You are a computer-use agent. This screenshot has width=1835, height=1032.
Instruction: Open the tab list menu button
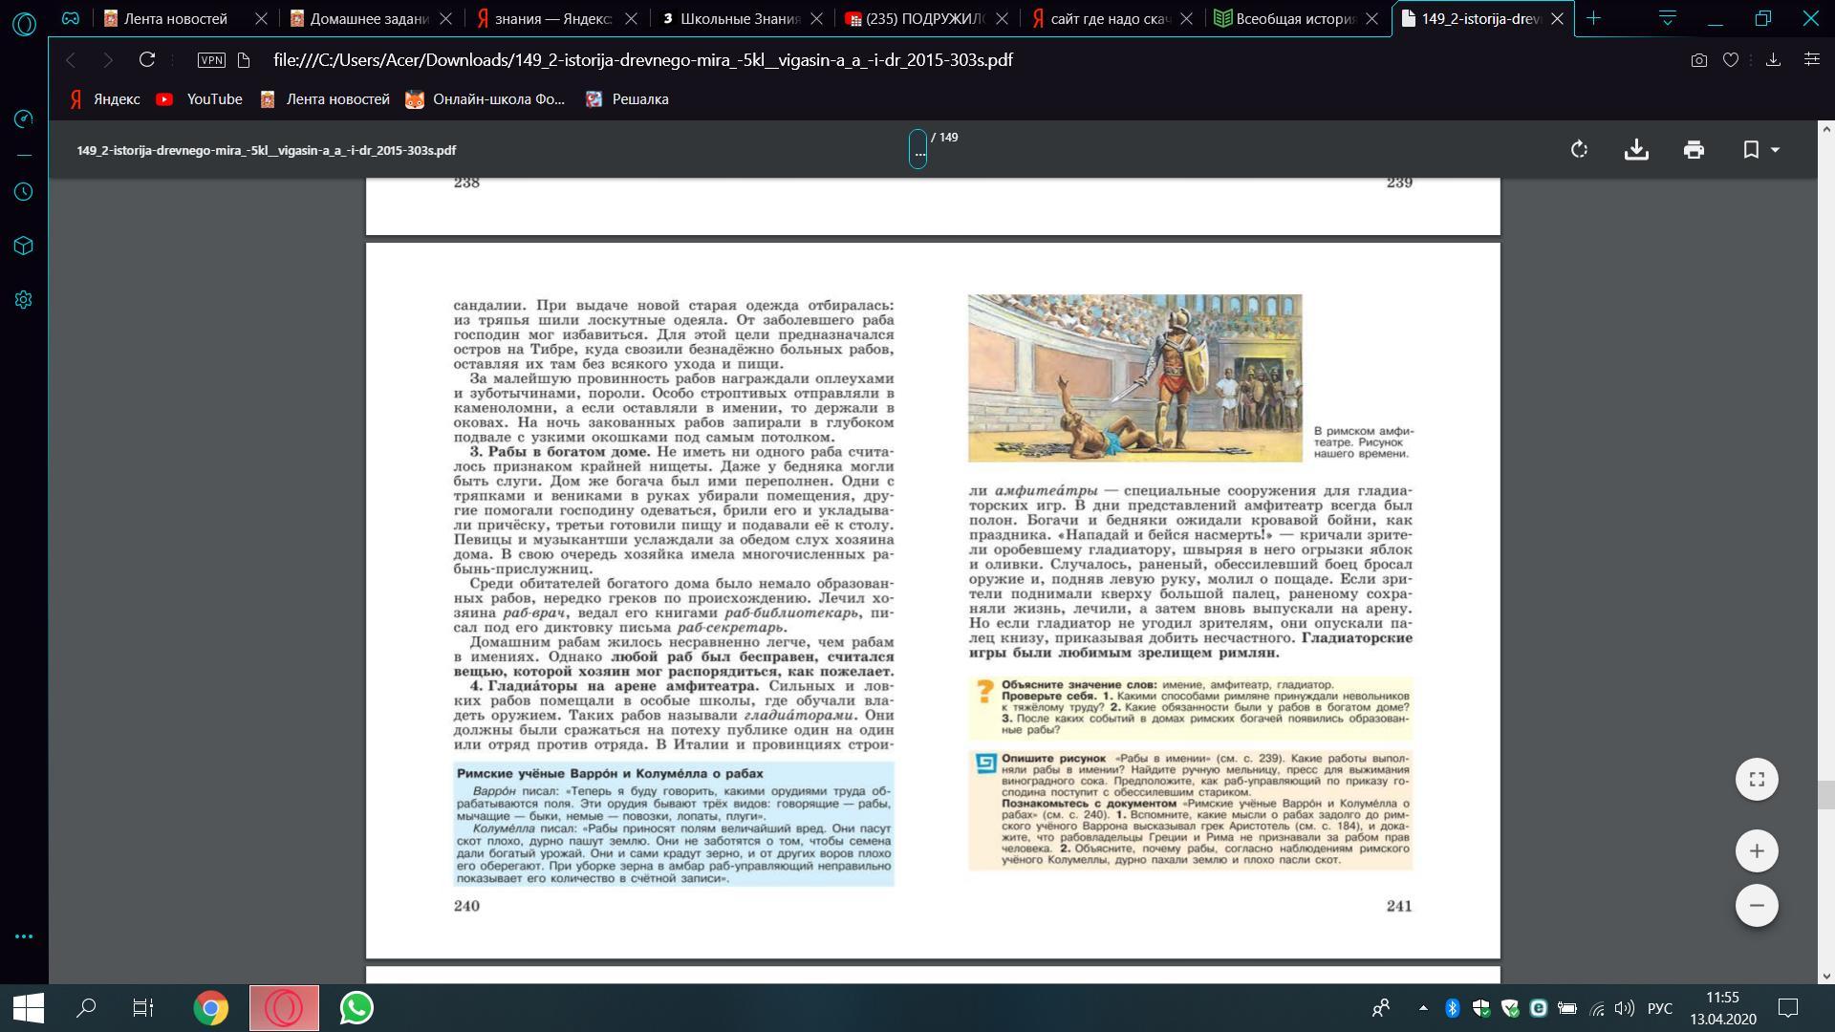coord(1667,18)
